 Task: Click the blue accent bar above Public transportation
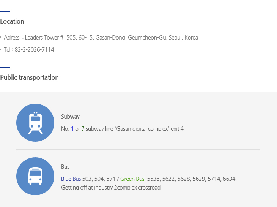[5, 68]
